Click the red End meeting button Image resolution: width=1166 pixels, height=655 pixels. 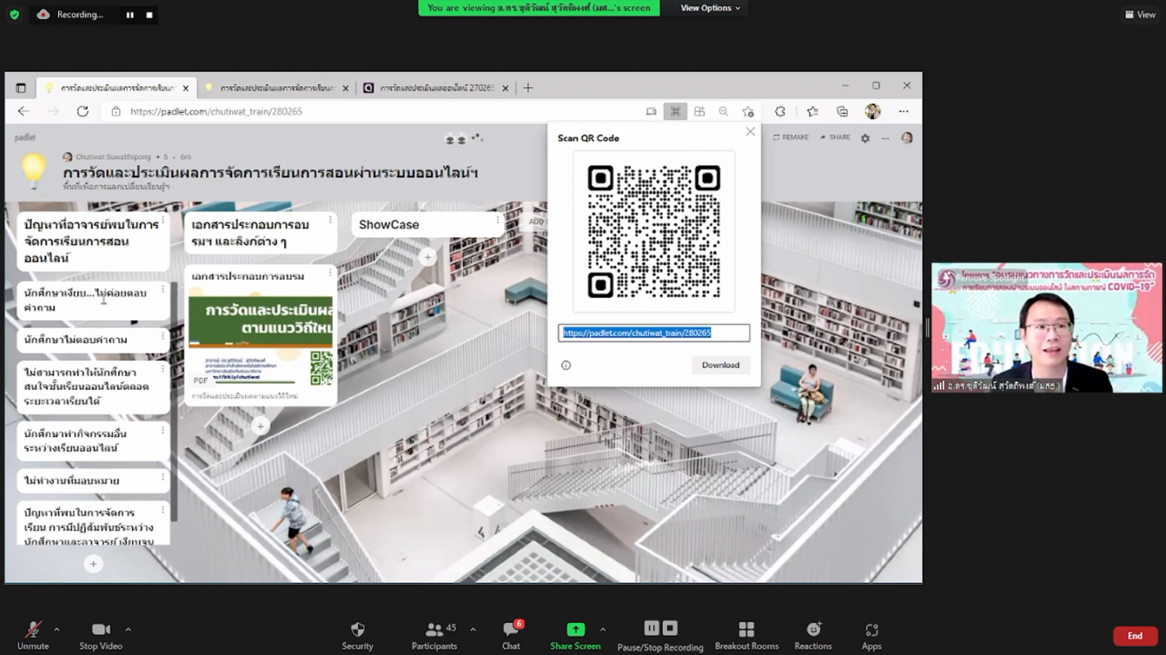(x=1135, y=636)
